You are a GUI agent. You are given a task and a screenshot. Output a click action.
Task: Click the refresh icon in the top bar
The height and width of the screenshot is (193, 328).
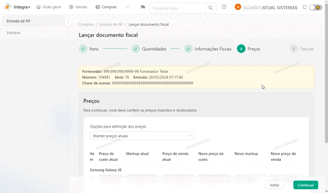click(x=305, y=7)
